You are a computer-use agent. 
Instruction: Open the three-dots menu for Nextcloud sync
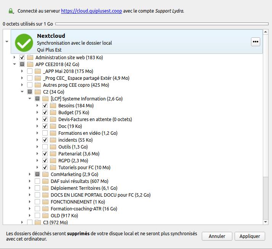click(255, 42)
